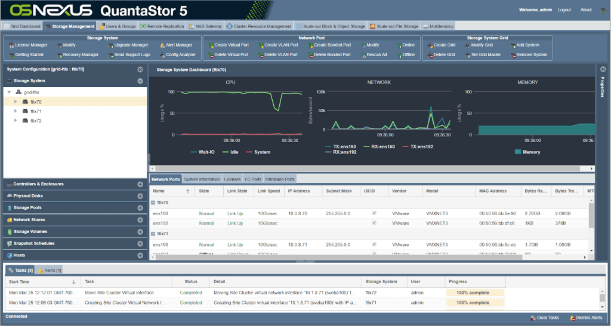611x326 pixels.
Task: Open Licenses tab
Action: pyautogui.click(x=232, y=179)
